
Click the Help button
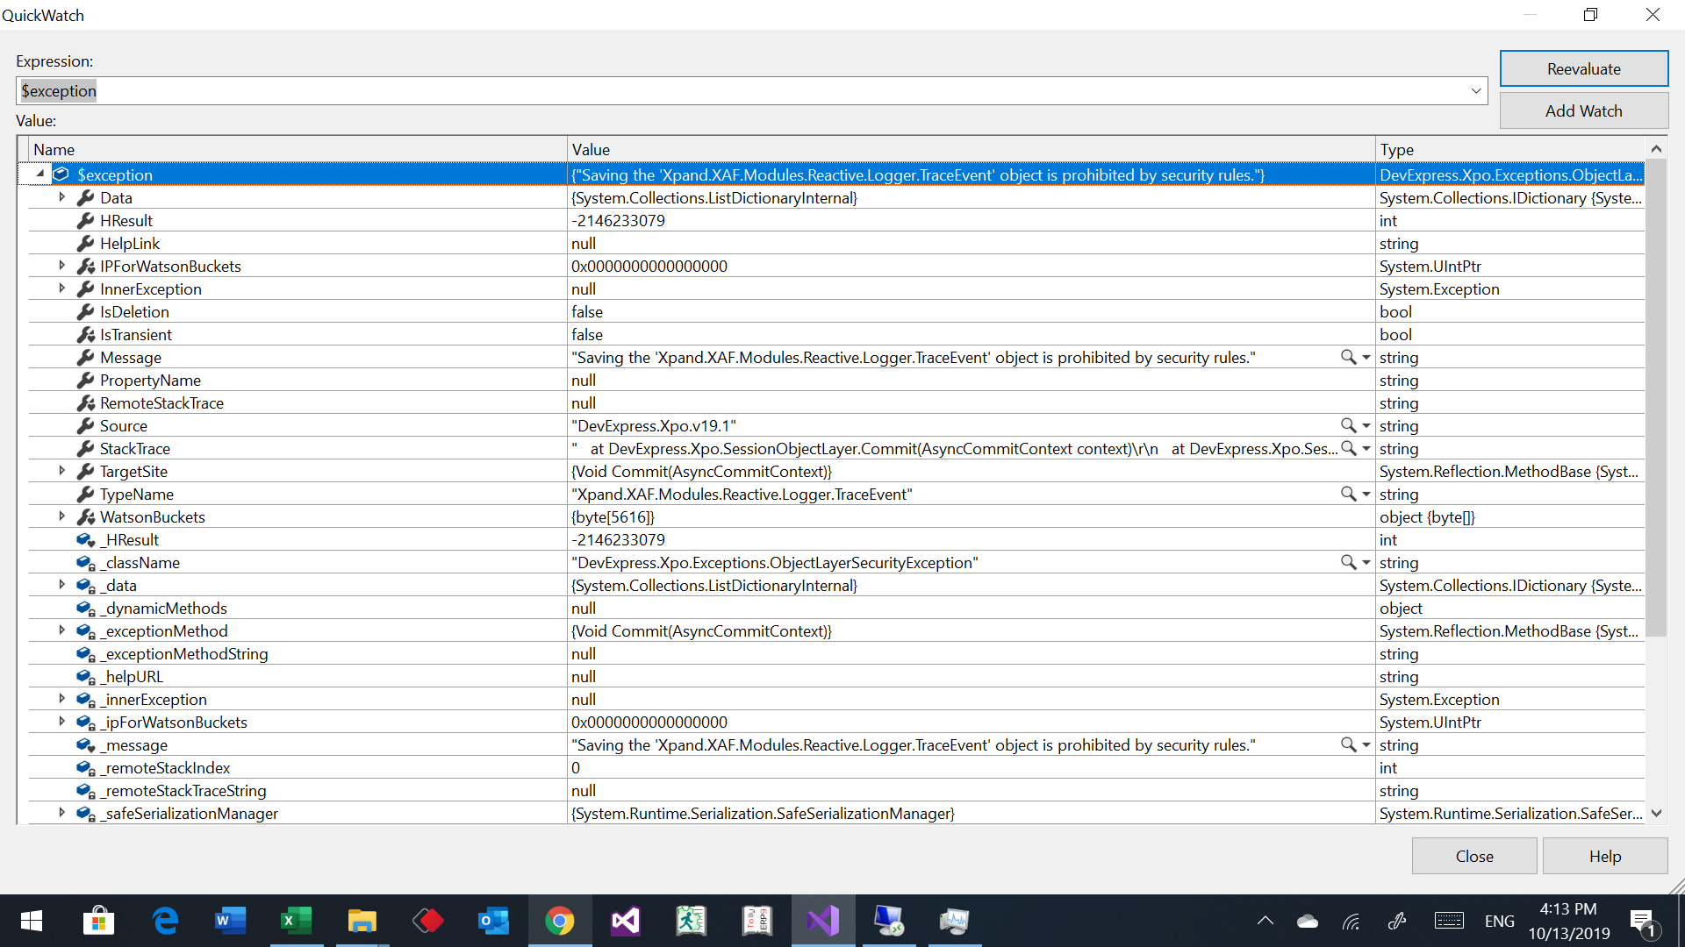pyautogui.click(x=1605, y=856)
